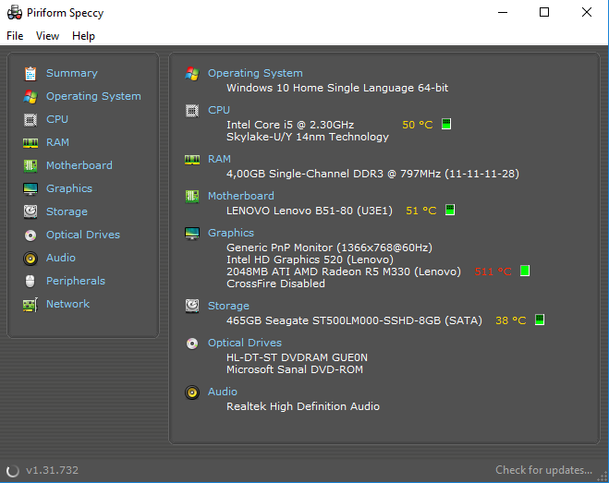Click the Audio speaker icon in sidebar
This screenshot has height=483, width=609.
pyautogui.click(x=30, y=259)
